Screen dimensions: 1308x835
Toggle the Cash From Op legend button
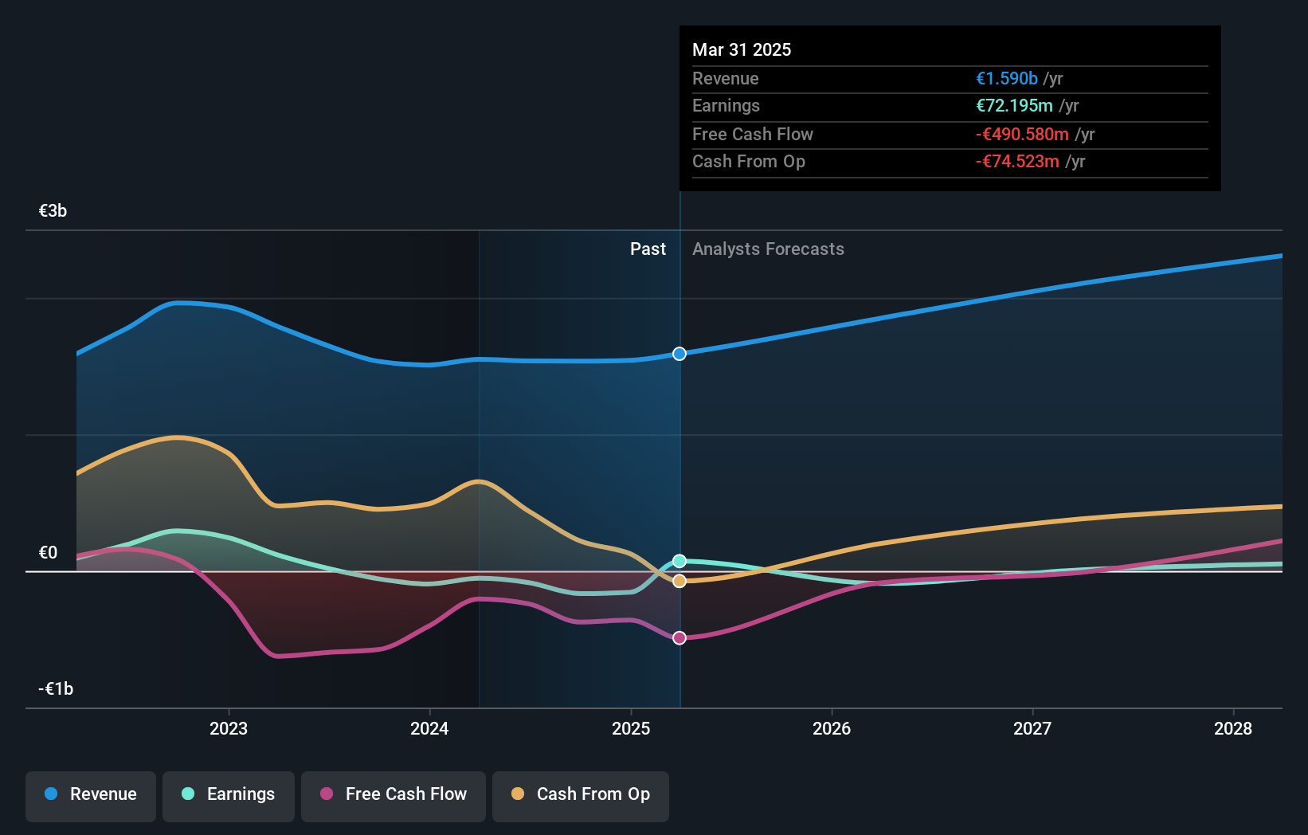(581, 796)
